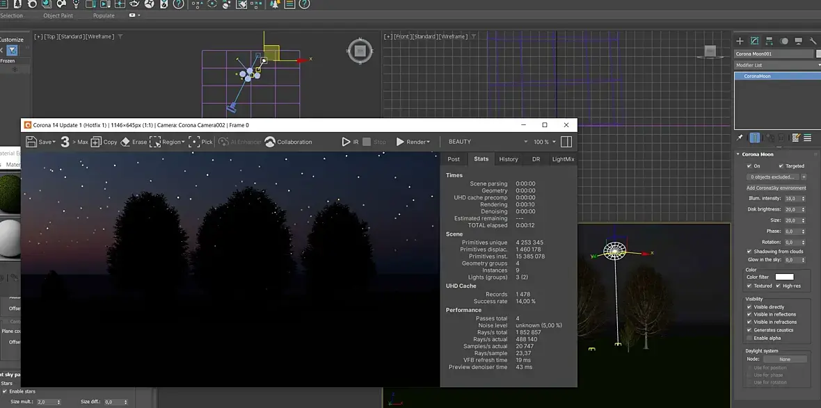Enable the Enable alpha checkbox
Image resolution: width=821 pixels, height=408 pixels.
click(749, 338)
